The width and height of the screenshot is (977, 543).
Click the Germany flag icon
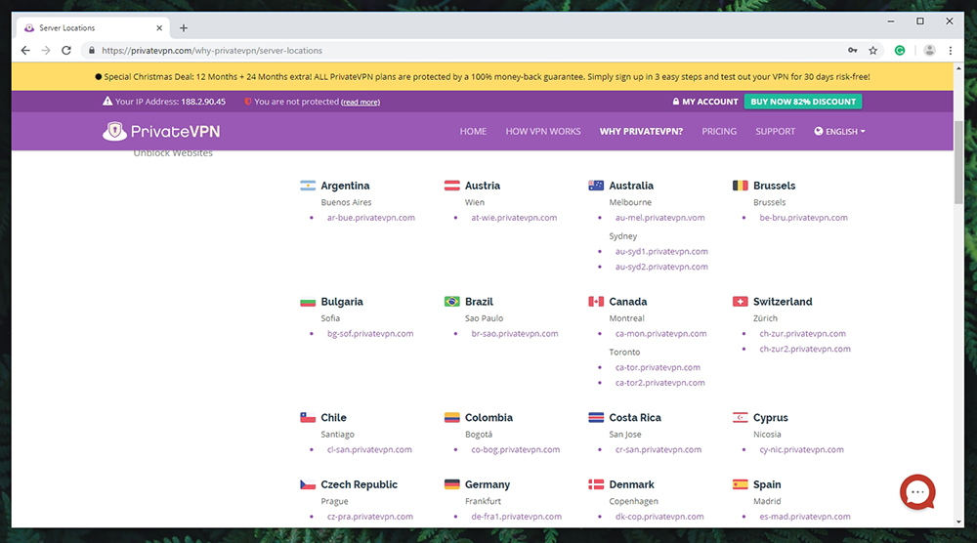tap(451, 484)
